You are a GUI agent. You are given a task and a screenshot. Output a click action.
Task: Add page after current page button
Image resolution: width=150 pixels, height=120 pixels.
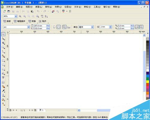35,110
